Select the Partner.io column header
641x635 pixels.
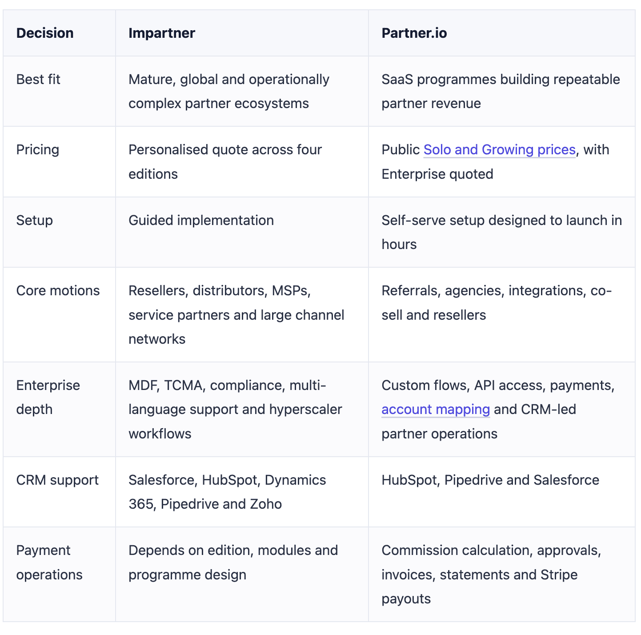click(414, 33)
